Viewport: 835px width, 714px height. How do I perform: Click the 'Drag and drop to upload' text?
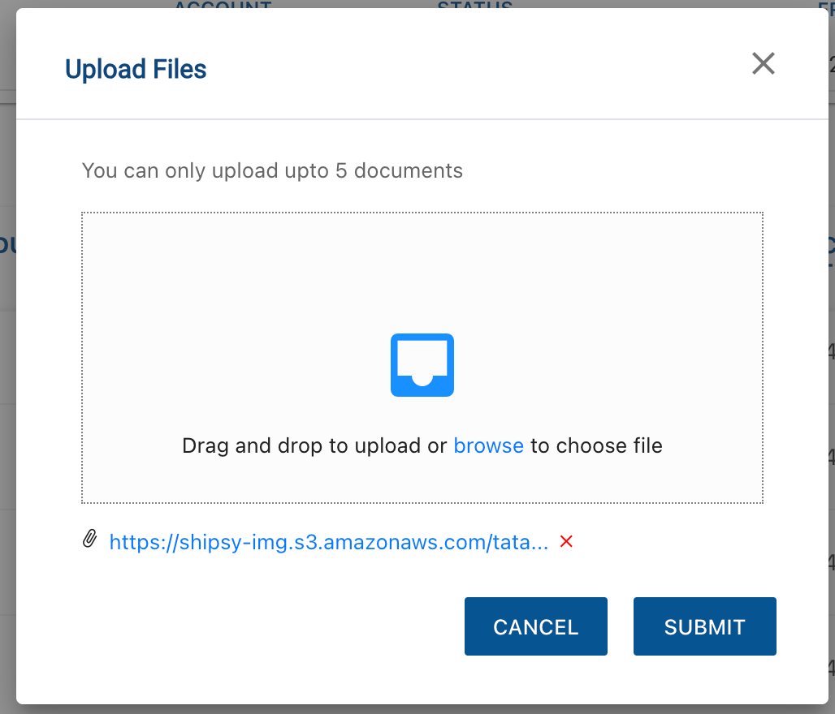point(314,445)
